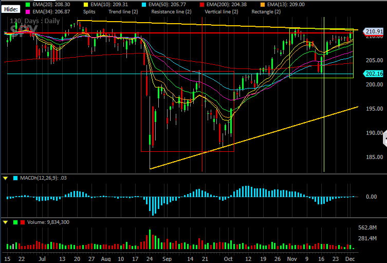The height and width of the screenshot is (263, 387).
Task: Click the 200.00 price axis label
Action: (x=375, y=84)
